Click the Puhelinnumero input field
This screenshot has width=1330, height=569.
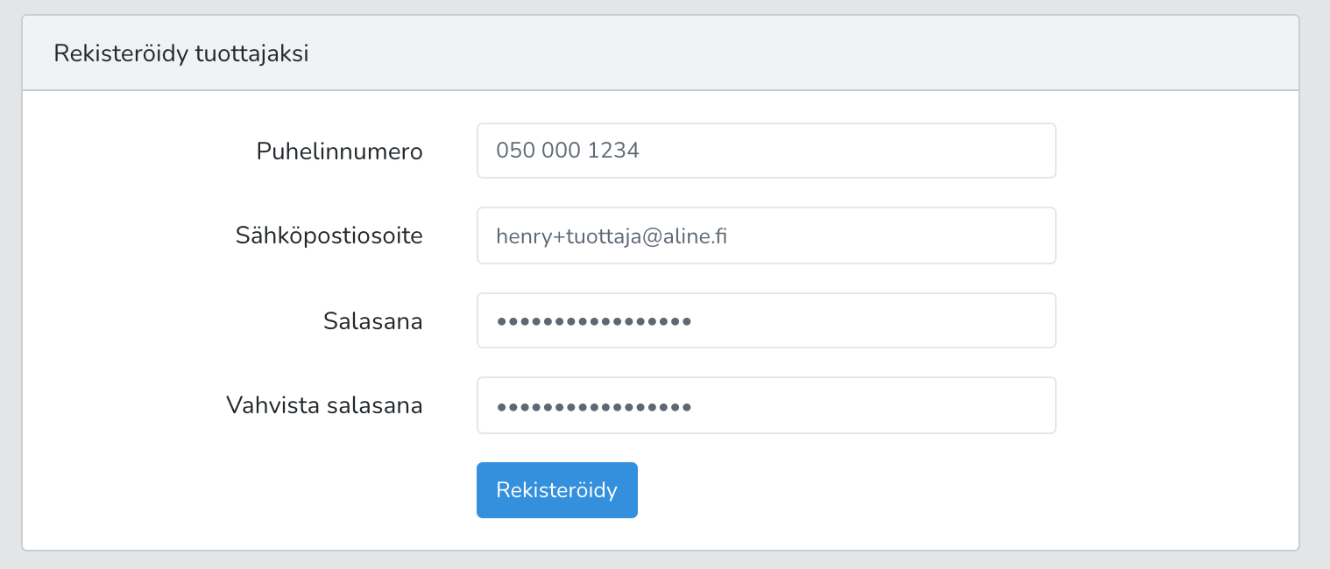[x=766, y=151]
